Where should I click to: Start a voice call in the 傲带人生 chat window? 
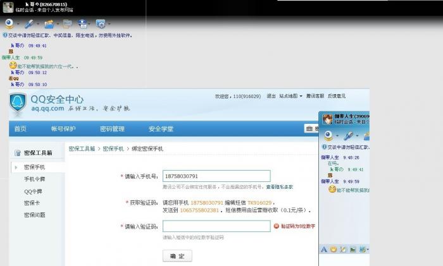pos(348,136)
